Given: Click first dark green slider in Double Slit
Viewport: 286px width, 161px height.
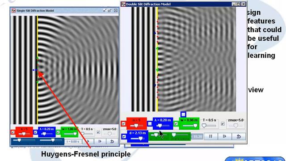Looking at the screenshot, I should [x=158, y=136].
